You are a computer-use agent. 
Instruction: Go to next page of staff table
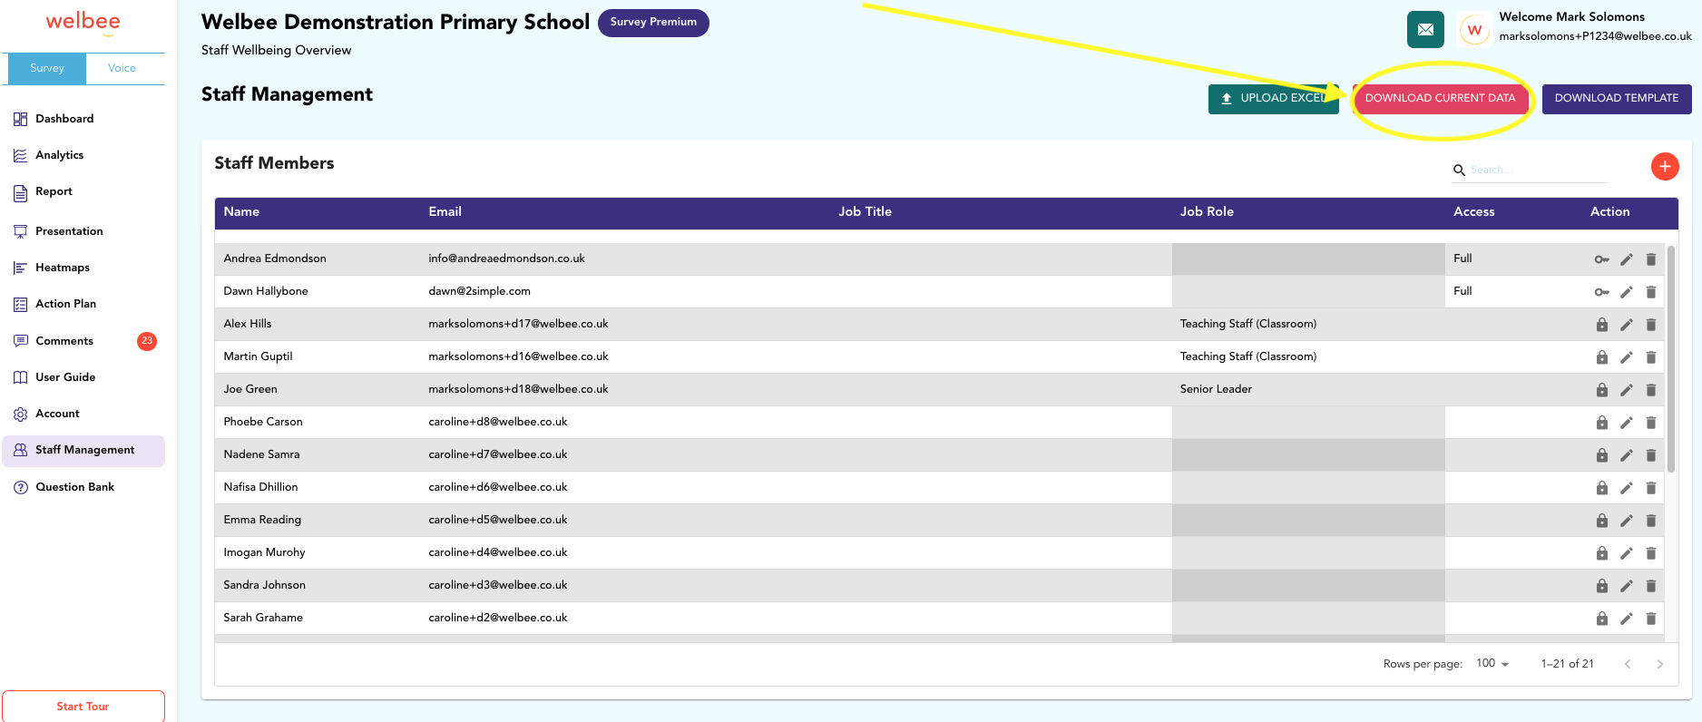click(x=1660, y=664)
